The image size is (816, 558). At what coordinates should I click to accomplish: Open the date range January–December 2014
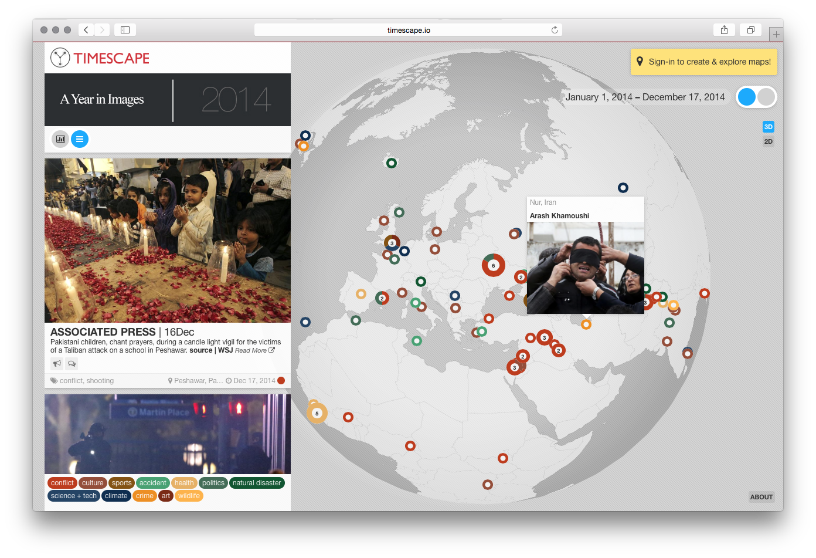tap(645, 97)
